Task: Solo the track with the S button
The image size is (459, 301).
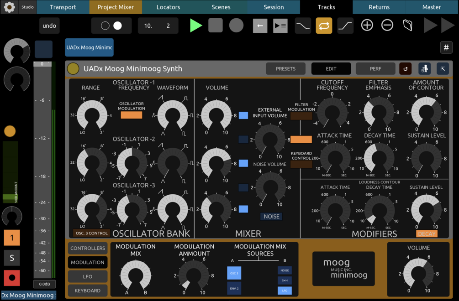Action: [x=12, y=258]
